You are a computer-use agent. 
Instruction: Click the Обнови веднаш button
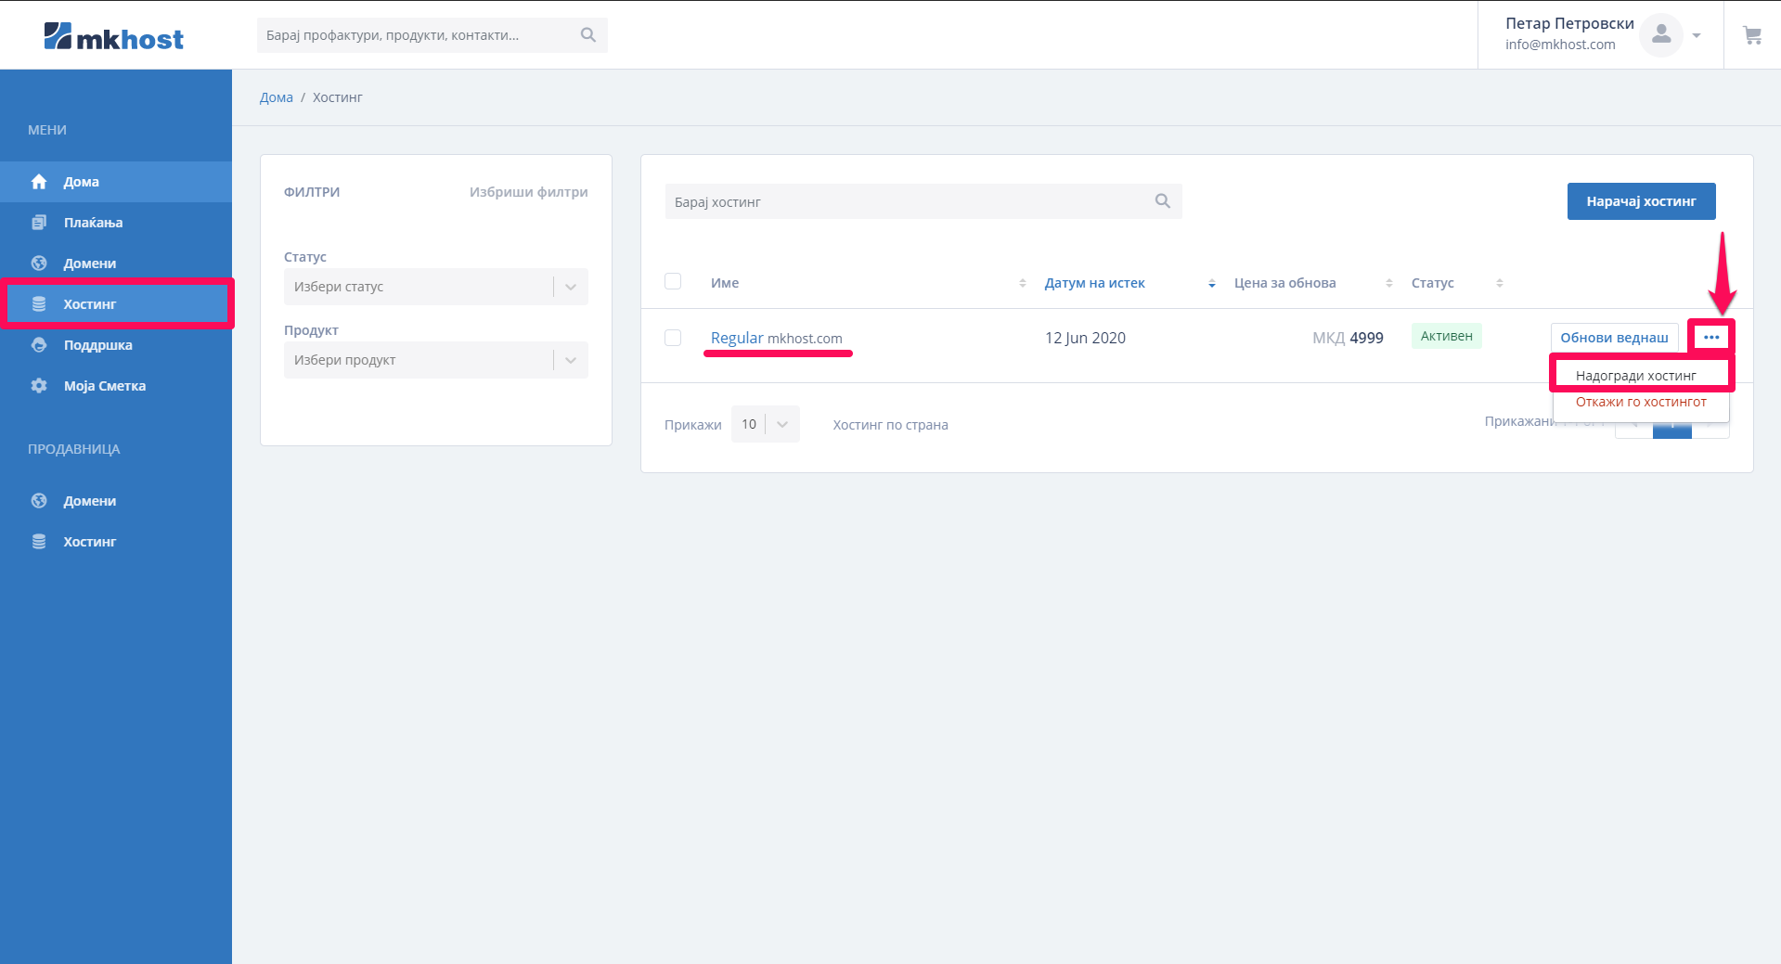point(1614,338)
